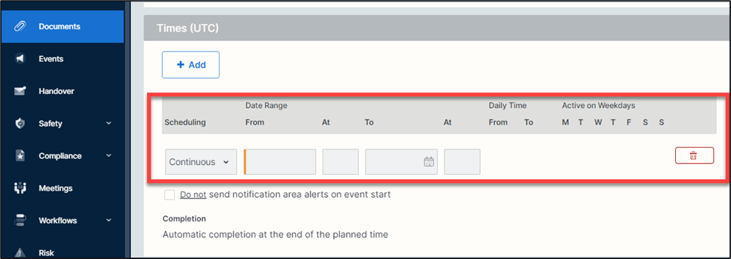Open the Handover section

[x=56, y=91]
